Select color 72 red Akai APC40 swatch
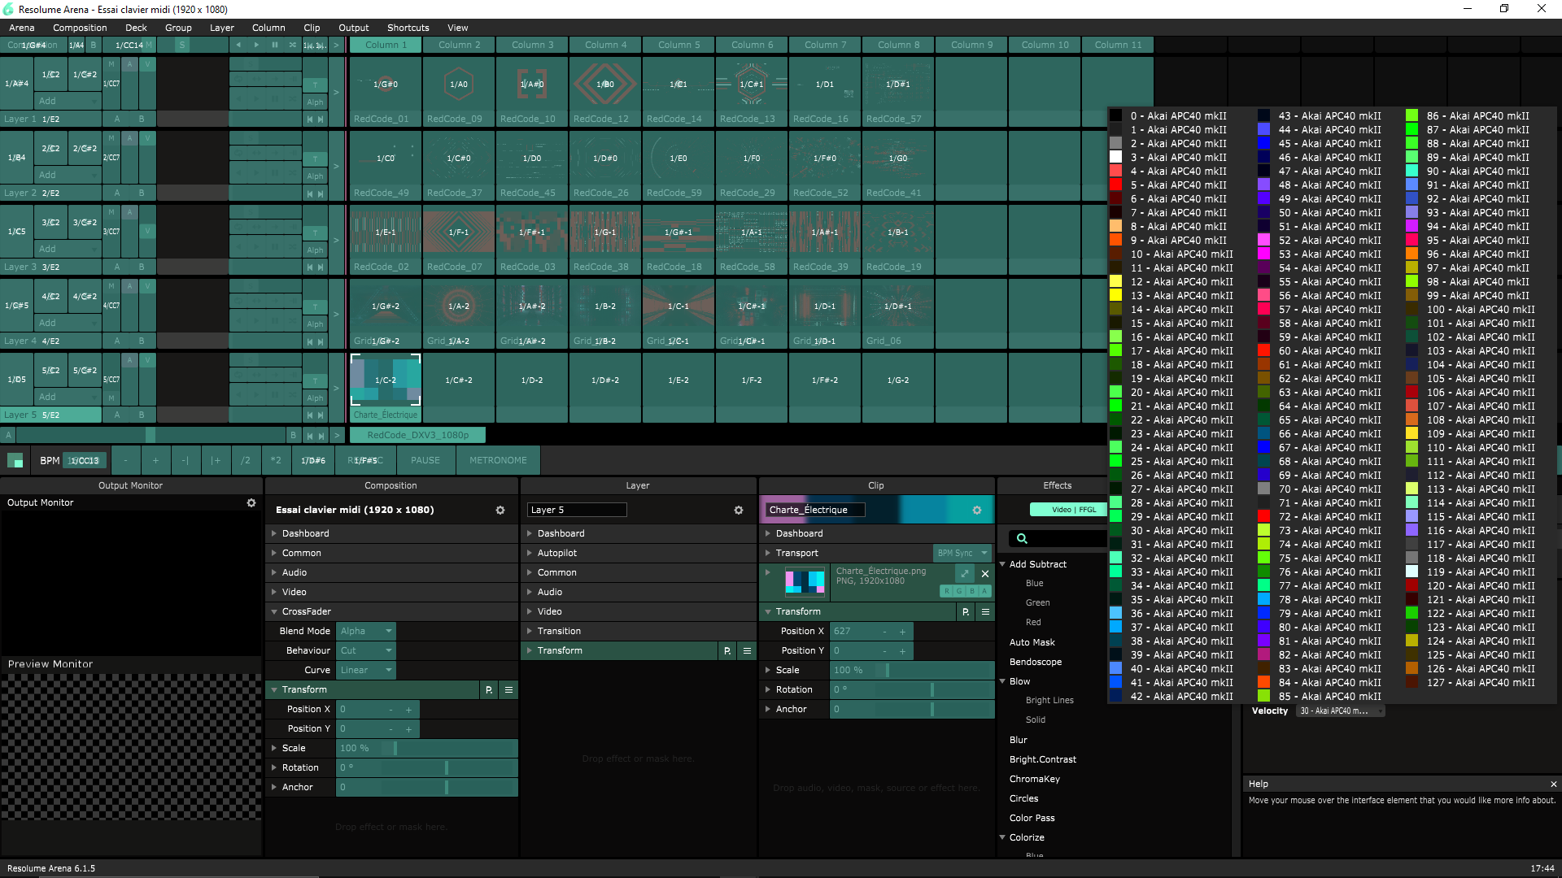1562x878 pixels. [1263, 517]
